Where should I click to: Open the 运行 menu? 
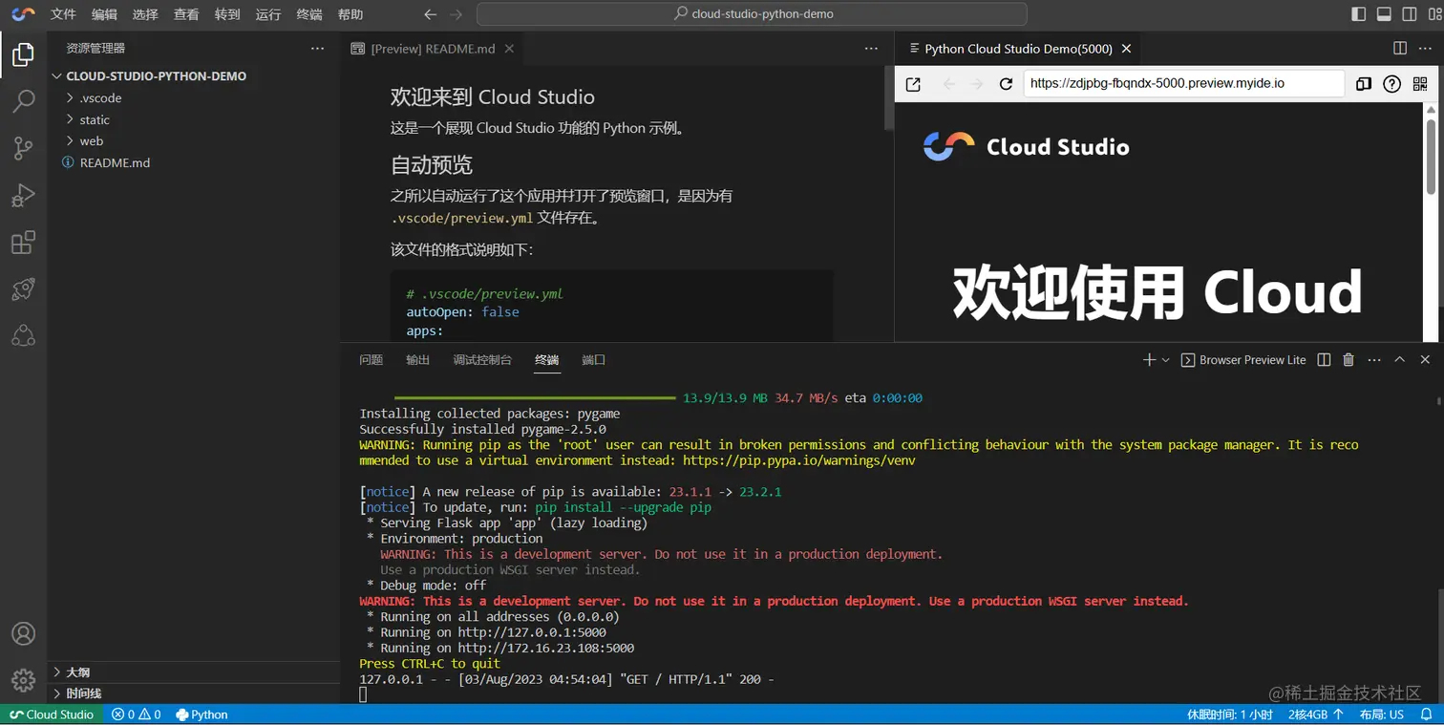point(268,14)
